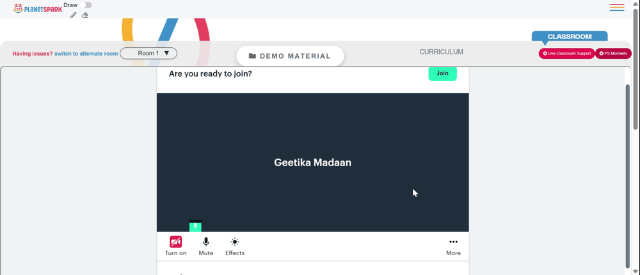
Task: Open the hamburger menu
Action: 617,7
